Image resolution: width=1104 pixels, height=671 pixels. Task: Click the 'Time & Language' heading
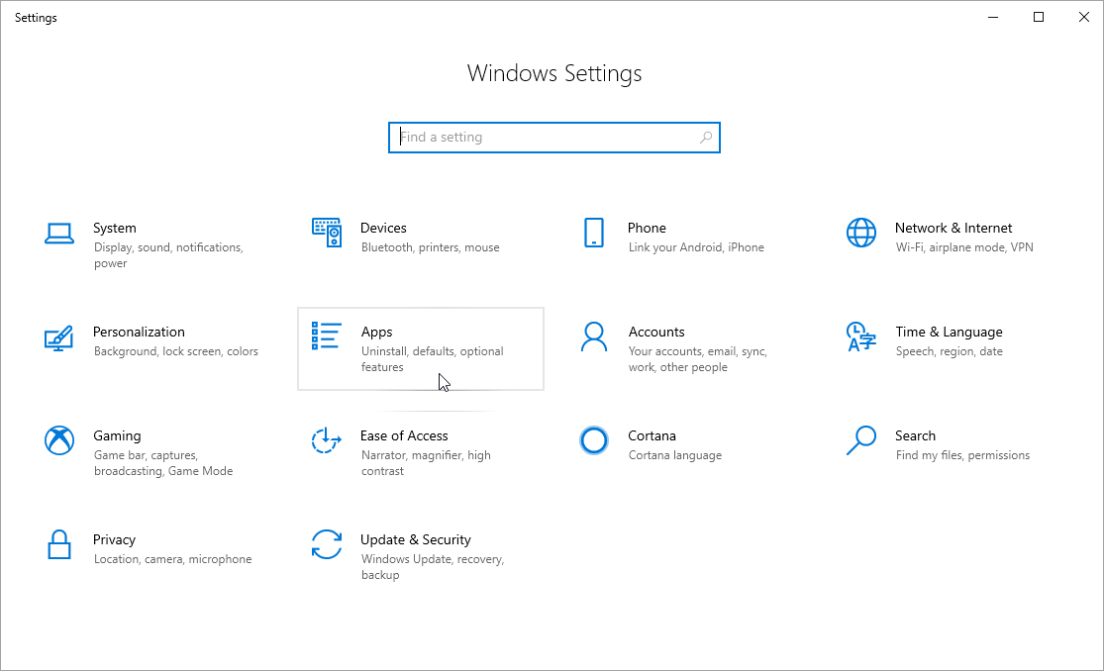coord(949,332)
